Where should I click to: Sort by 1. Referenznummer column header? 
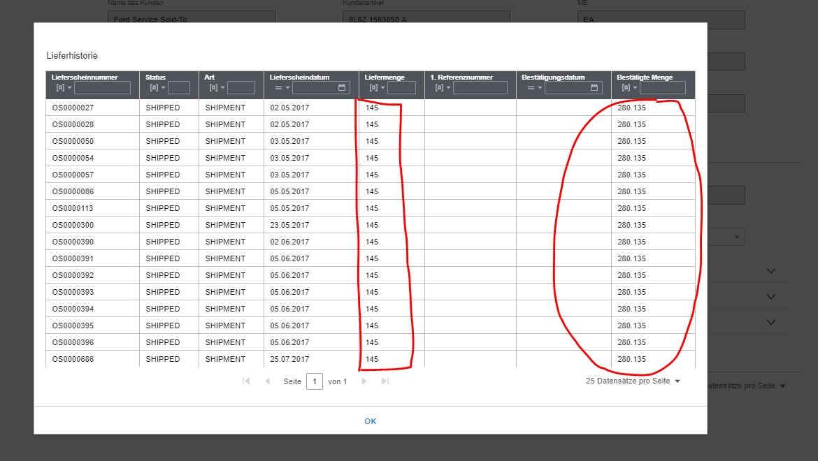click(x=461, y=77)
